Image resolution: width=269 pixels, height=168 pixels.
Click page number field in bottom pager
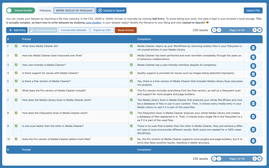237,159
